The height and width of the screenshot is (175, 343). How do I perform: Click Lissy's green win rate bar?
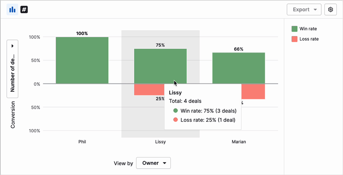pos(152,66)
